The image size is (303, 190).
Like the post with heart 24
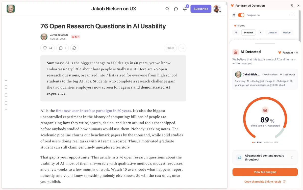[47, 48]
